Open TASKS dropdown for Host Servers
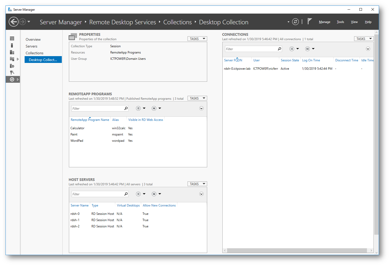This screenshot has height=266, width=390. (x=197, y=184)
